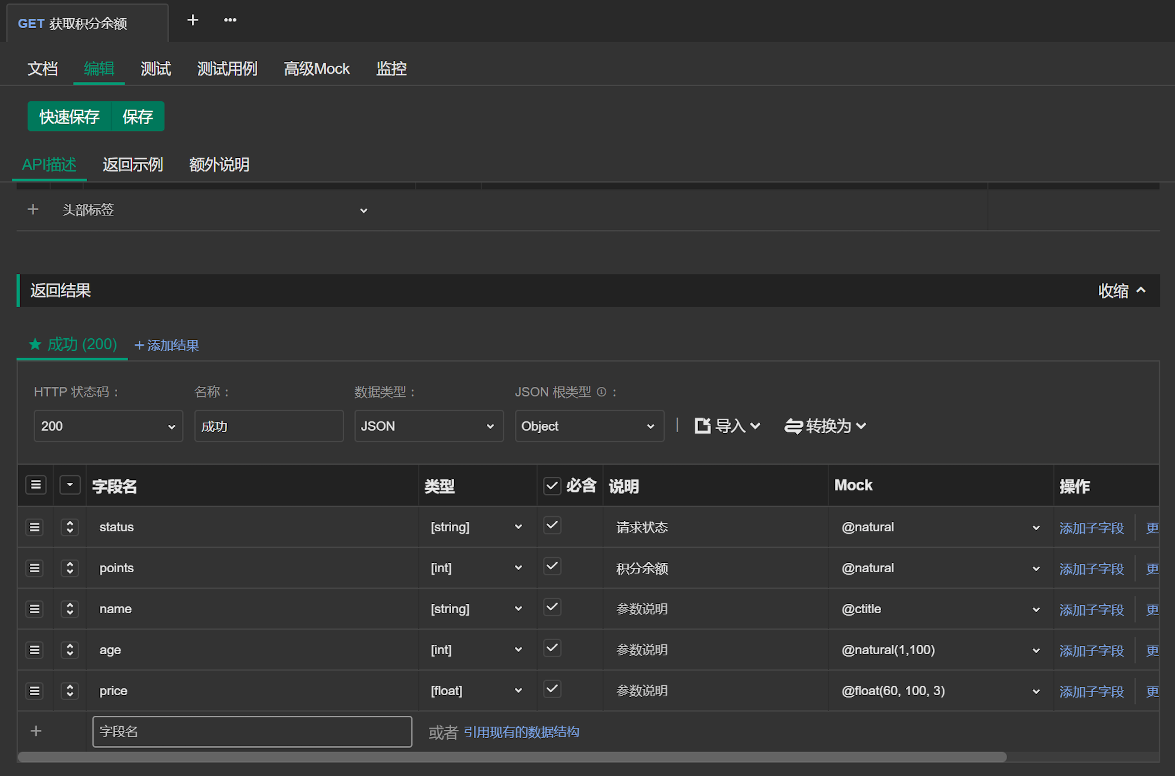This screenshot has width=1175, height=776.
Task: Uncheck the required checkbox for points
Action: [x=552, y=566]
